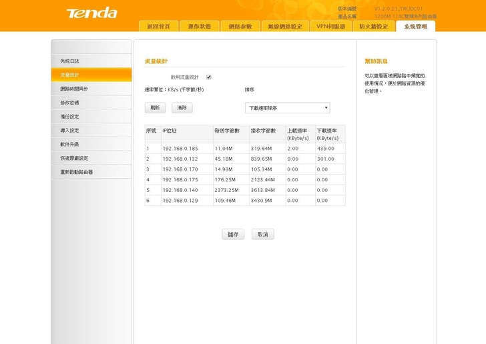
Task: Go to the 返回首頁 tab
Action: (x=158, y=27)
